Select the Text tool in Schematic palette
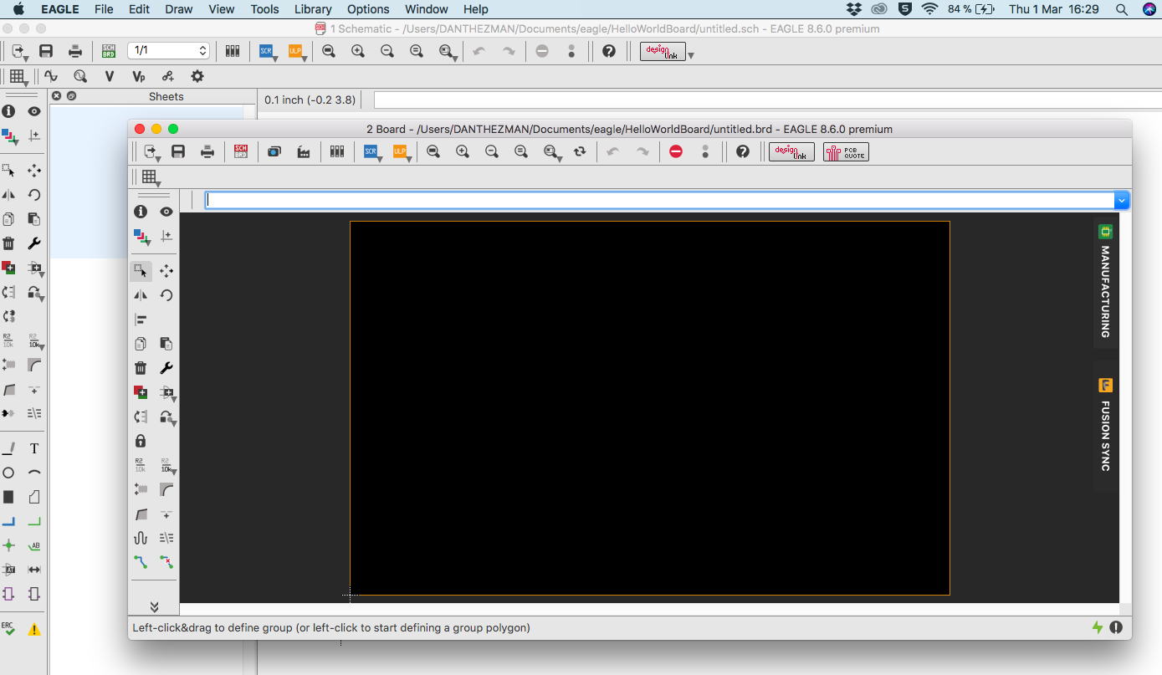This screenshot has width=1162, height=675. (34, 448)
